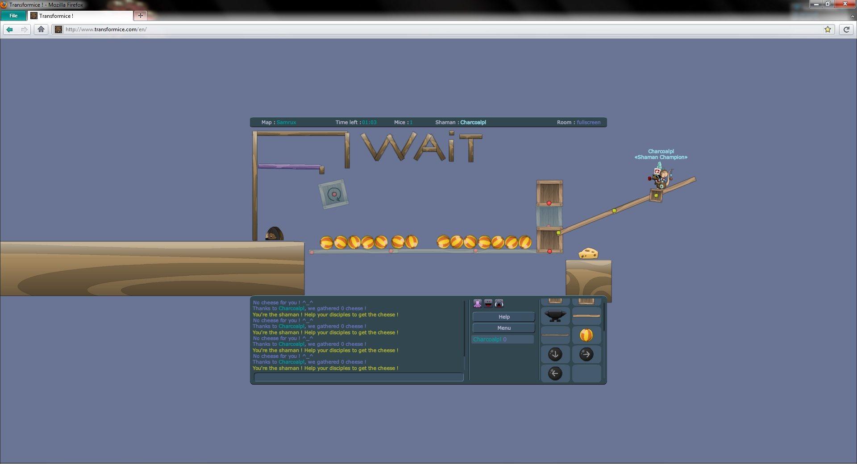Choose the short plank item
The width and height of the screenshot is (857, 464).
(x=555, y=335)
